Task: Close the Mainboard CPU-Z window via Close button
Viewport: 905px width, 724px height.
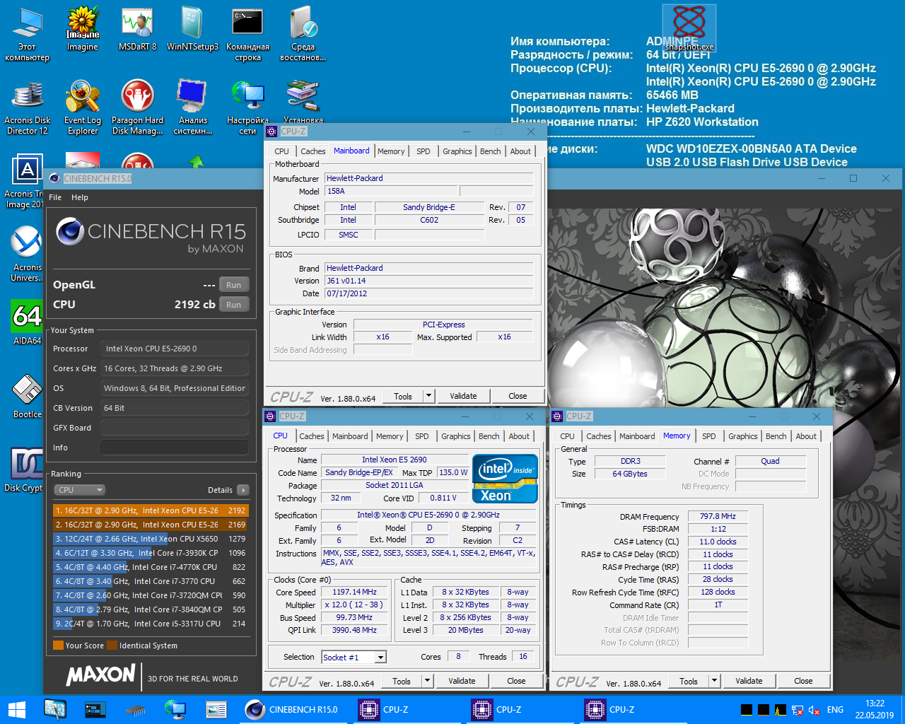Action: pos(518,396)
